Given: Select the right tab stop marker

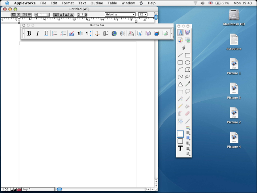Looking at the screenshot, I should click(x=66, y=15).
